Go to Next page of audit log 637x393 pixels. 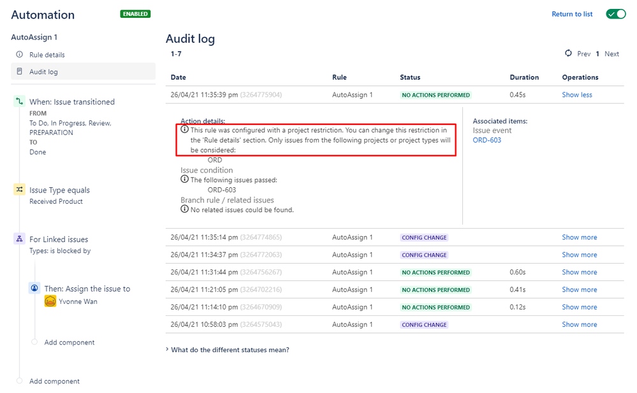pyautogui.click(x=611, y=54)
